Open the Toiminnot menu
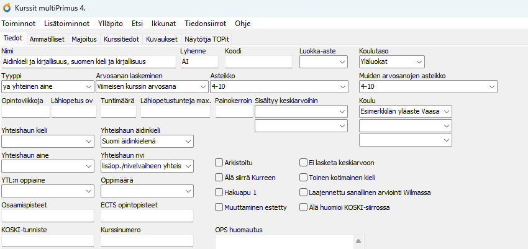This screenshot has height=249, width=528. coord(19,23)
